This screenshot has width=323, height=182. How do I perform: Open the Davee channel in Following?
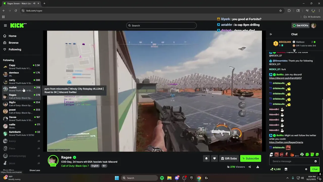(21, 119)
